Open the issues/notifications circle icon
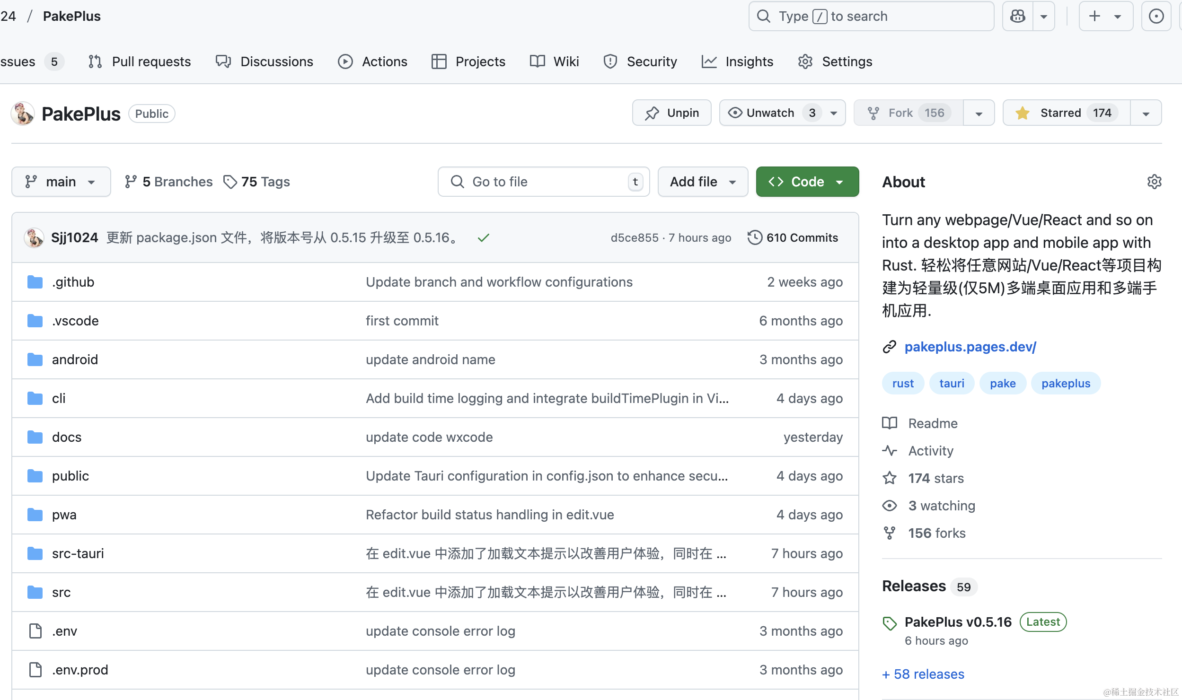 (1156, 17)
